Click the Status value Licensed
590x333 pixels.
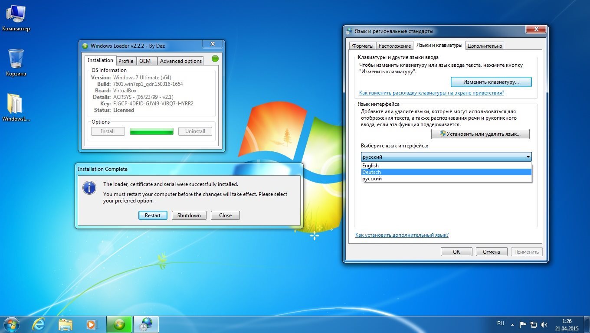coord(124,110)
